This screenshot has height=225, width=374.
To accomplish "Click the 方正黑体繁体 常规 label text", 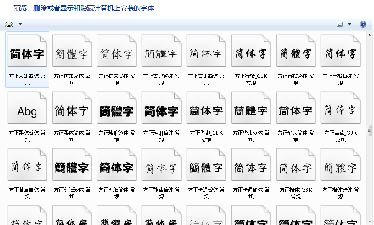I will point(27,136).
